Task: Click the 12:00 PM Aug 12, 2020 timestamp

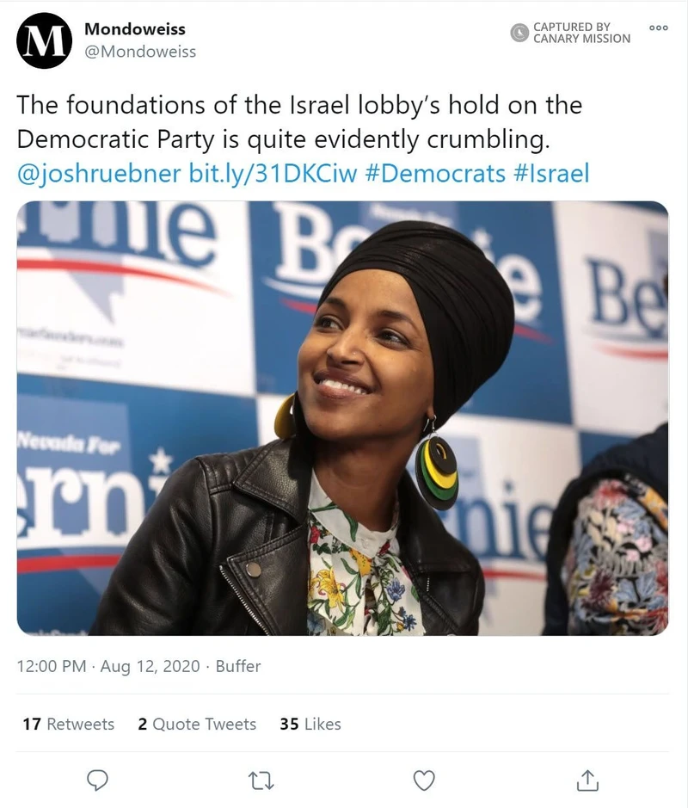Action: pyautogui.click(x=108, y=666)
